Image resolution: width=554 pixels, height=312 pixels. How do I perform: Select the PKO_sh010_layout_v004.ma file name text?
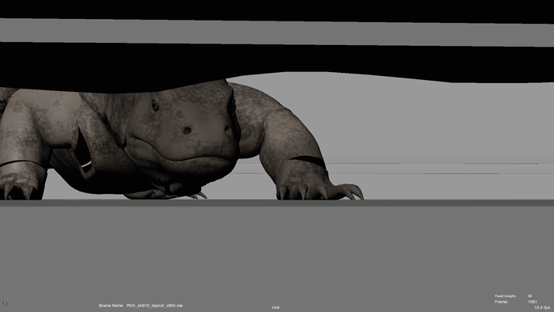pos(154,306)
